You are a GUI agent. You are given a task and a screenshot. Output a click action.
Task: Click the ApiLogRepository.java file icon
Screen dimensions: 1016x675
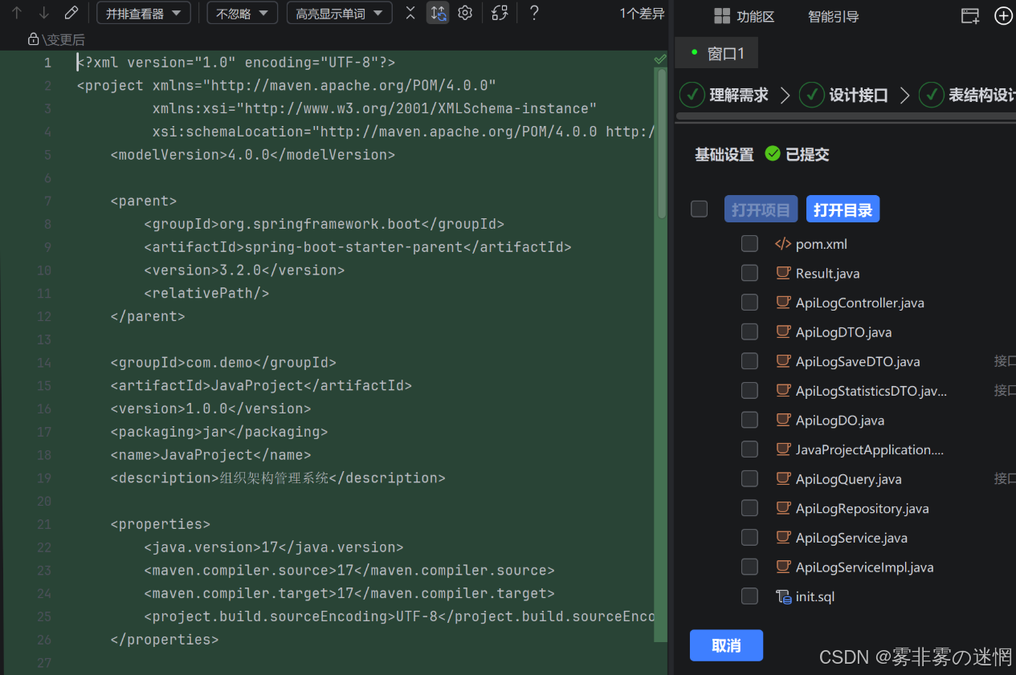click(x=783, y=508)
